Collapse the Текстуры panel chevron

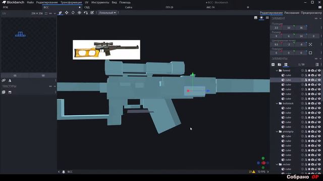click(x=55, y=86)
